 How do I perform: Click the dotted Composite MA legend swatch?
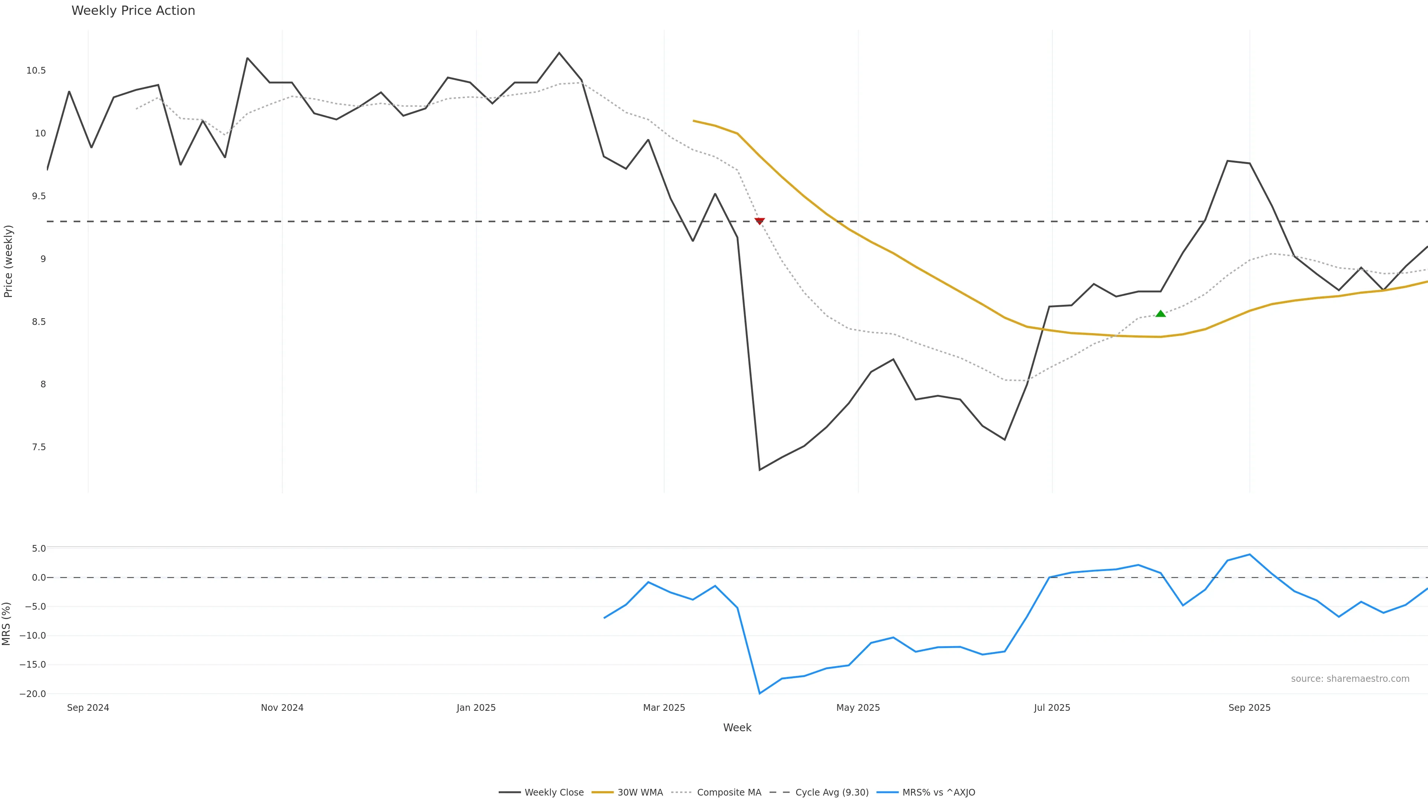[x=682, y=793]
